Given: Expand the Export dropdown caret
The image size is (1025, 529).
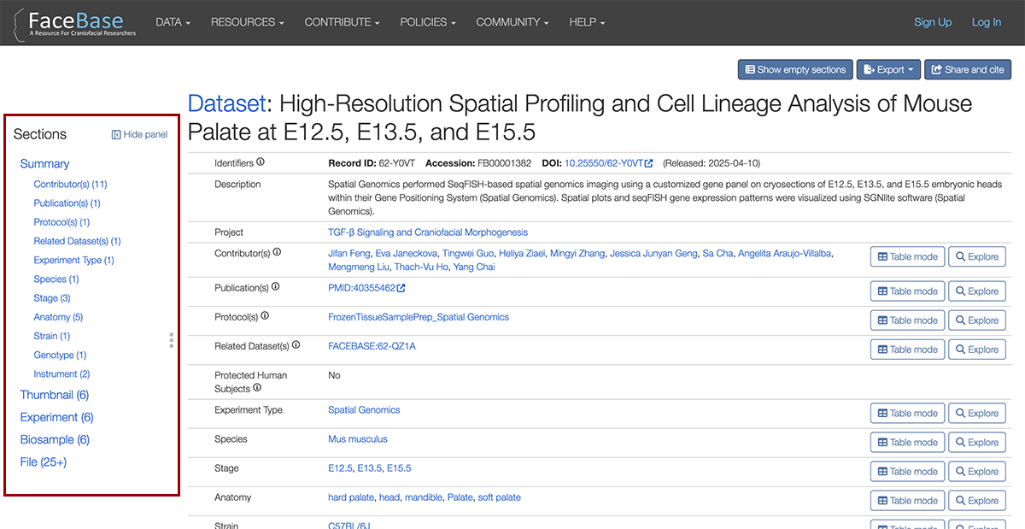Looking at the screenshot, I should (909, 69).
